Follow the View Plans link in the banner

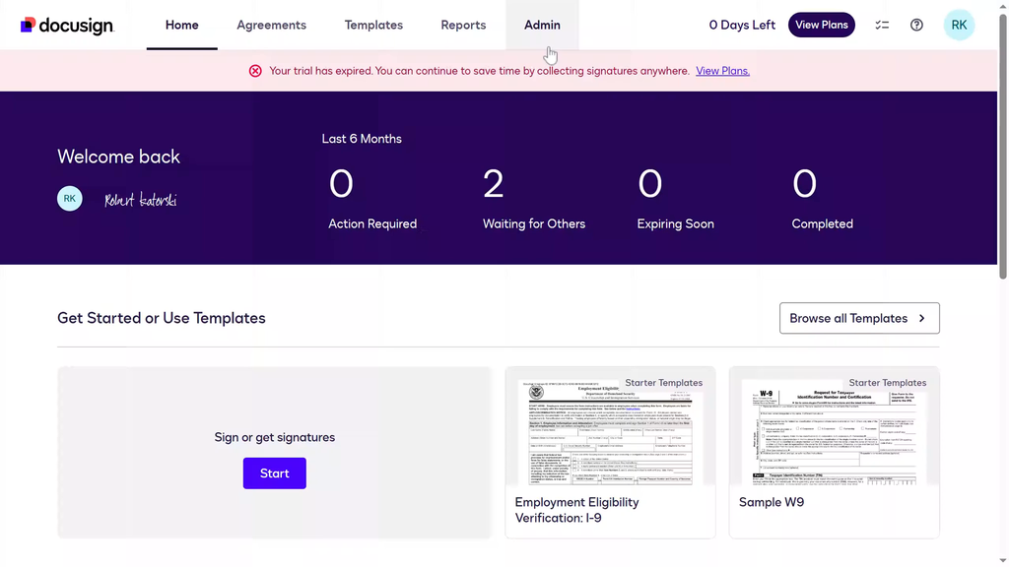[722, 71]
